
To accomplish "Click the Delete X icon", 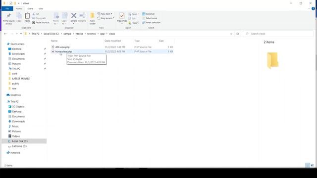I will pyautogui.click(x=74, y=16).
